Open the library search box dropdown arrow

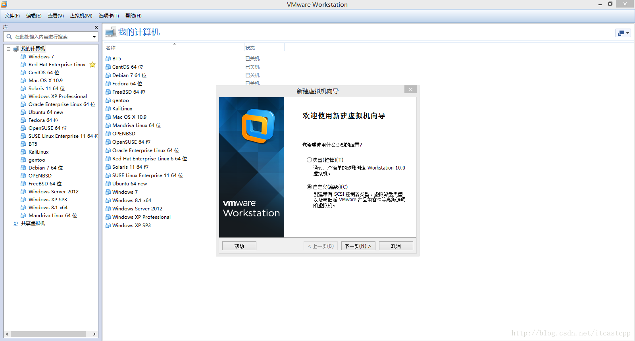pyautogui.click(x=94, y=37)
